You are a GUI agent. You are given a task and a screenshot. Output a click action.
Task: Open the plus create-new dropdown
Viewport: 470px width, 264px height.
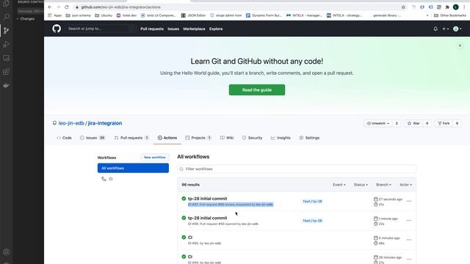446,29
